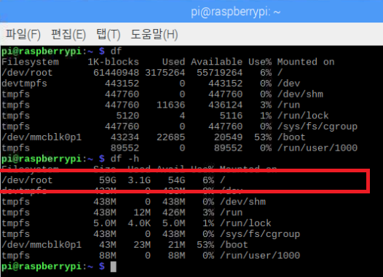Click the terminal cursor block at last prompt
Viewport: 383px width, 277px height.
[114, 267]
